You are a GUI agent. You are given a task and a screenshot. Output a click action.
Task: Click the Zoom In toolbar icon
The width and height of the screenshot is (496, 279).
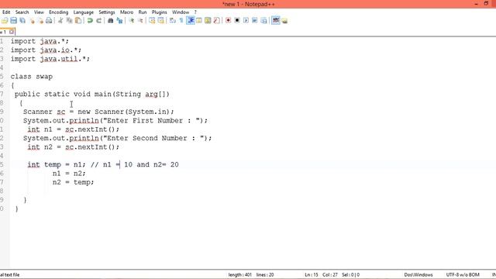point(131,21)
